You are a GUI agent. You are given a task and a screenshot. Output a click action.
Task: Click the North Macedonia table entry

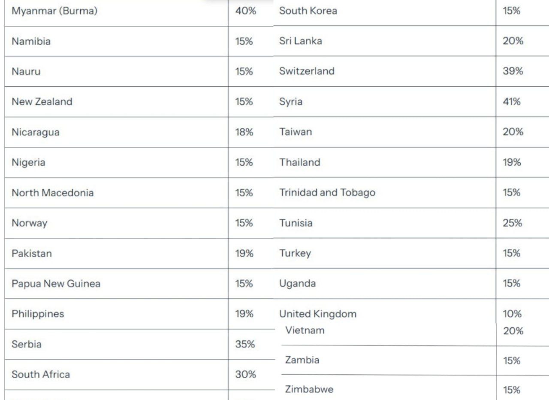52,193
